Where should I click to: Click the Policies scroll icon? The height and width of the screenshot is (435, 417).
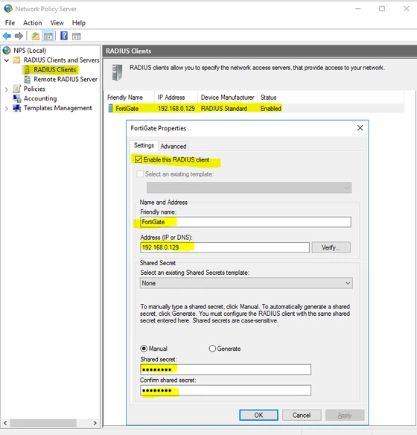pos(16,89)
